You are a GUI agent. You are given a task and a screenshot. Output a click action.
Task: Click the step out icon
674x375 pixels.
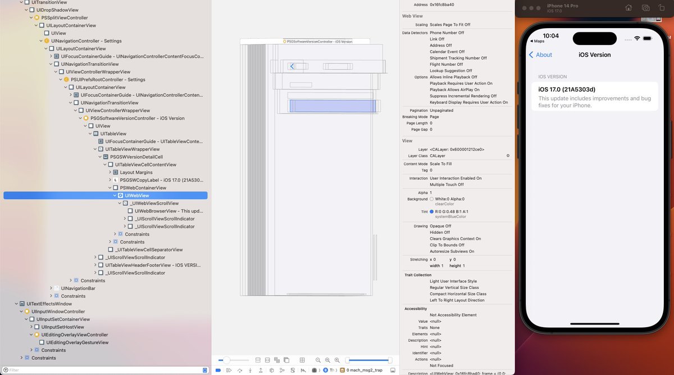click(x=261, y=371)
